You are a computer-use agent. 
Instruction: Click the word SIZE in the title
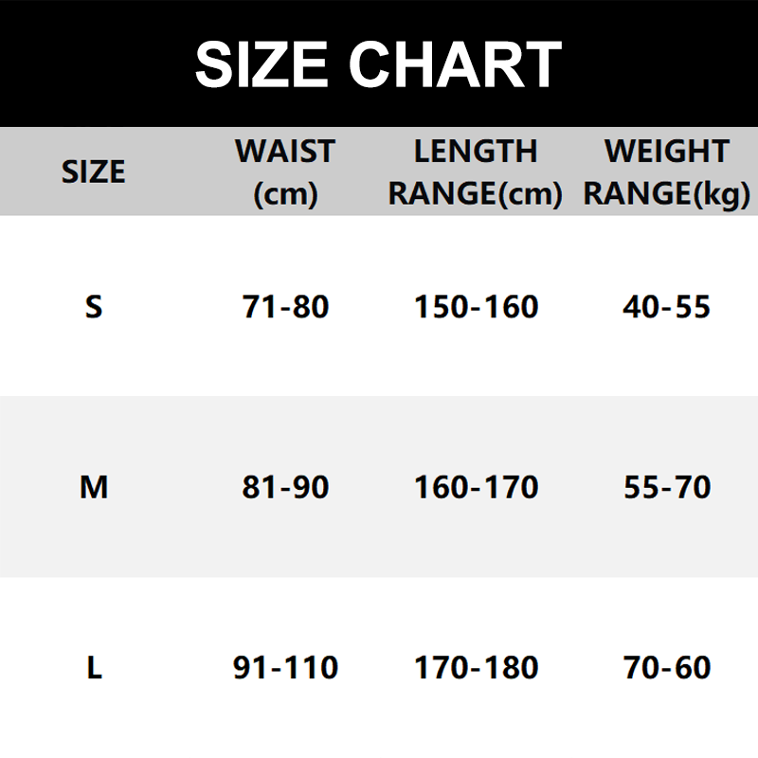(x=261, y=64)
